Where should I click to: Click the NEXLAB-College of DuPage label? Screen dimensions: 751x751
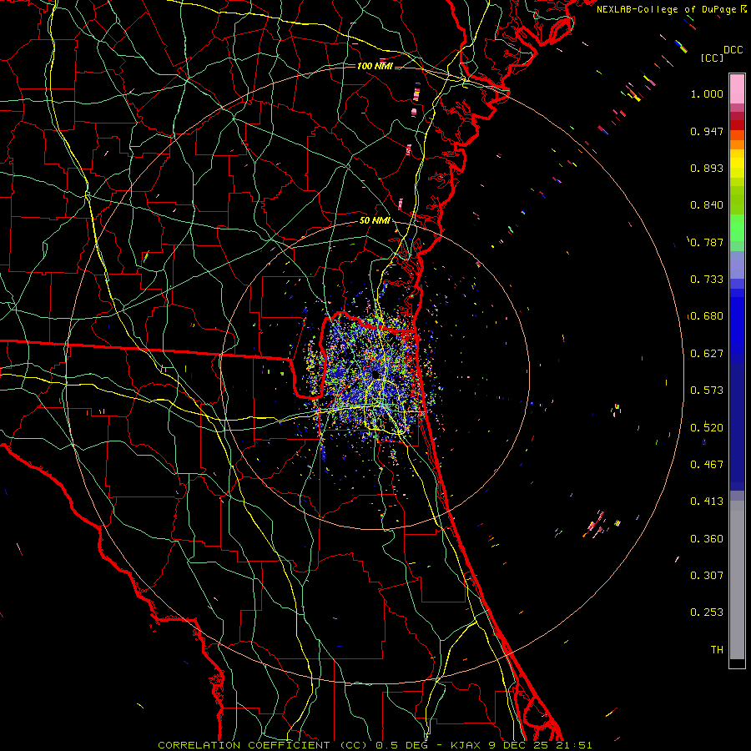click(x=666, y=9)
